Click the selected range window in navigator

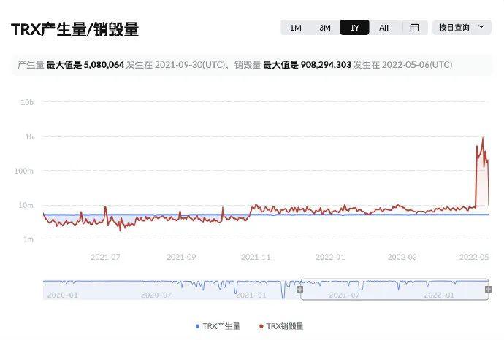[394, 289]
